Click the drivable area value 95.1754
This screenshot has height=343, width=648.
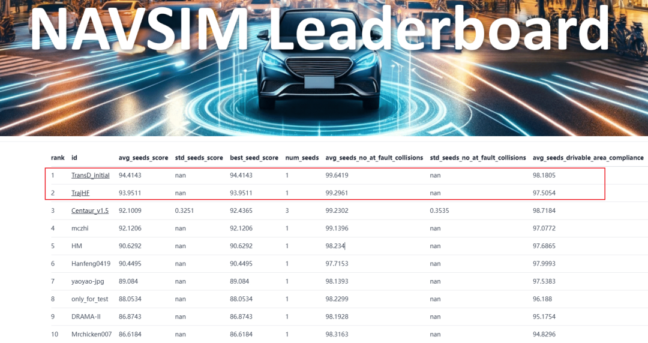544,317
